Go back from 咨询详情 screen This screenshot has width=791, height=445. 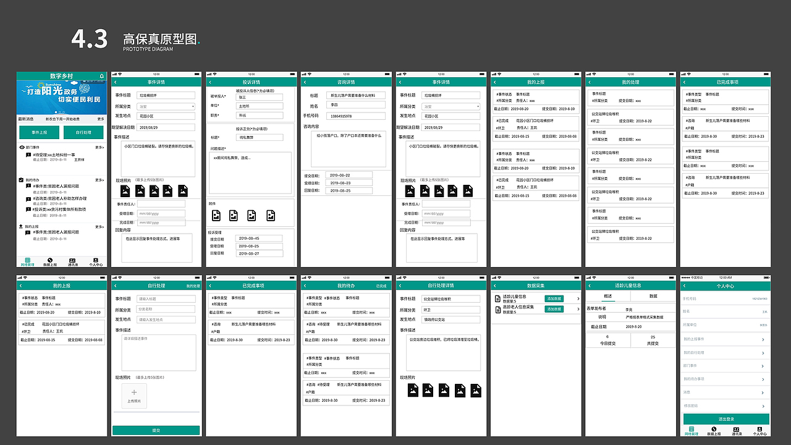pos(305,82)
